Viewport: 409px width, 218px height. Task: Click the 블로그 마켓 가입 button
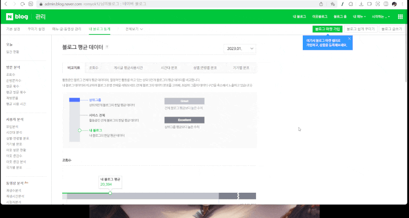328,29
